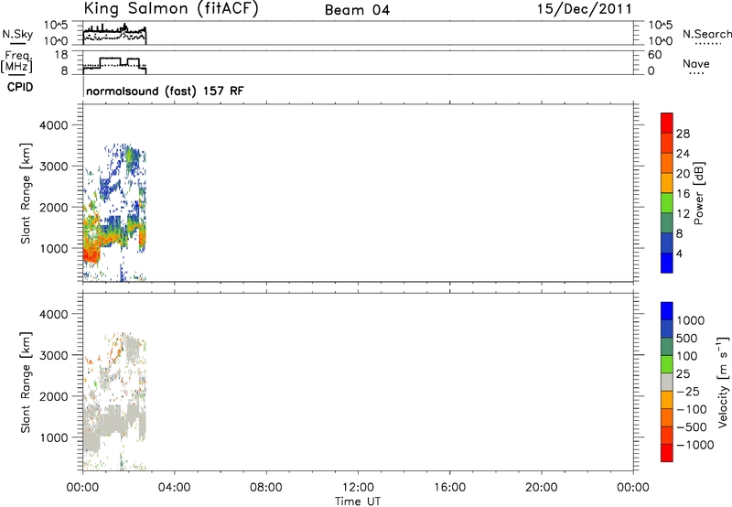
Task: Click the 'N.Sky' legend label
Action: point(17,34)
